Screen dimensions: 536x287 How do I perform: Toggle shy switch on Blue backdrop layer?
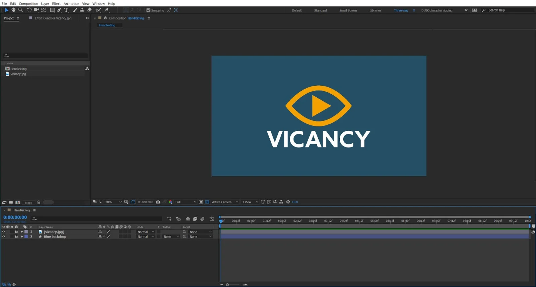tap(100, 236)
